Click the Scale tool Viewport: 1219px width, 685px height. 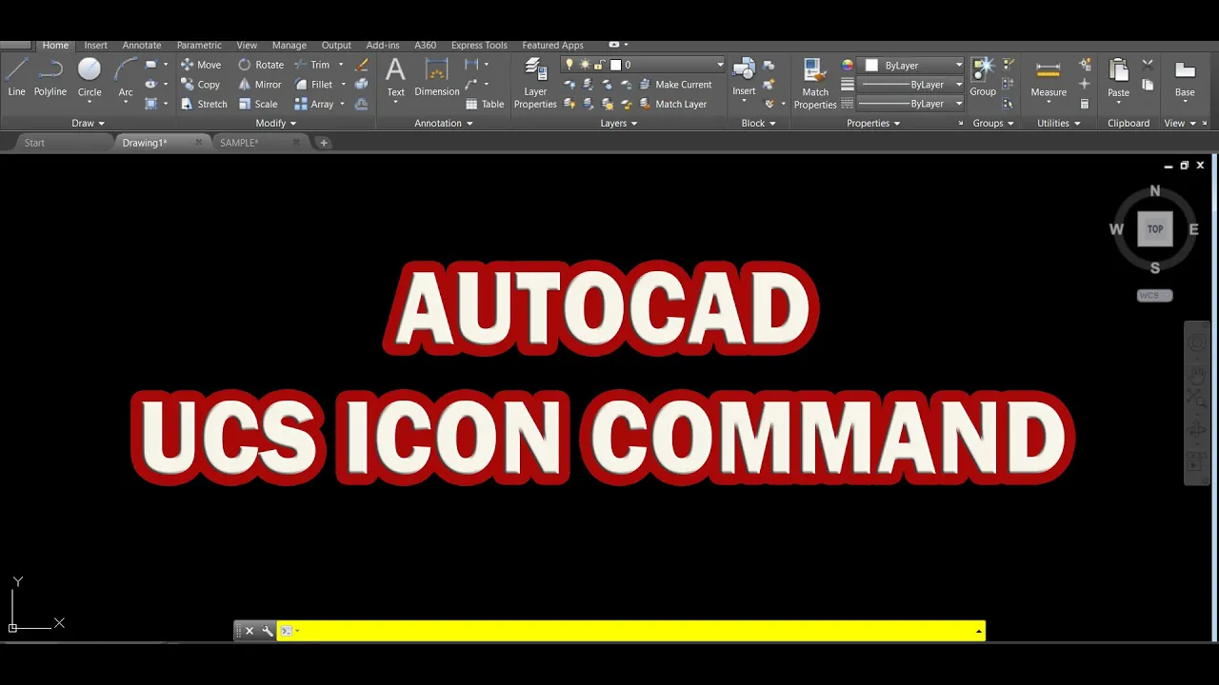(x=258, y=104)
